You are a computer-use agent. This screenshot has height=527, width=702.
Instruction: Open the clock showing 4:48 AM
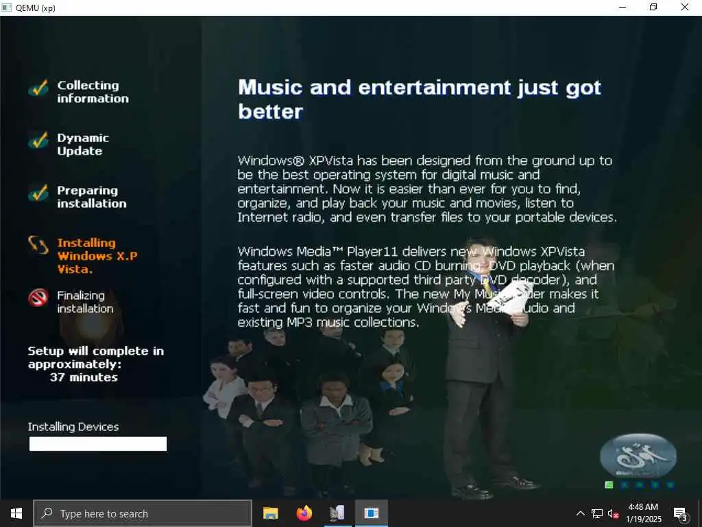pyautogui.click(x=643, y=513)
